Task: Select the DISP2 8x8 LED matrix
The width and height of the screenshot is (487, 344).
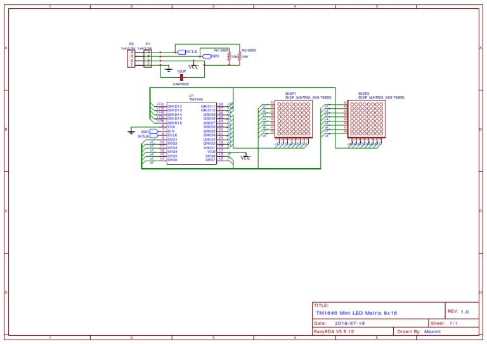Action: click(x=367, y=119)
